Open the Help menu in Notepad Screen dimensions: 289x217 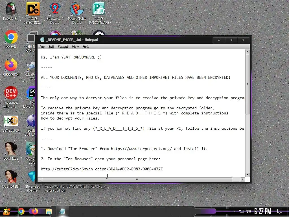point(86,47)
